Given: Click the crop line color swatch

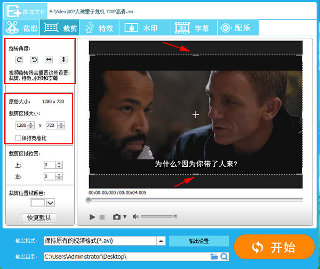Looking at the screenshot, I should point(38,203).
